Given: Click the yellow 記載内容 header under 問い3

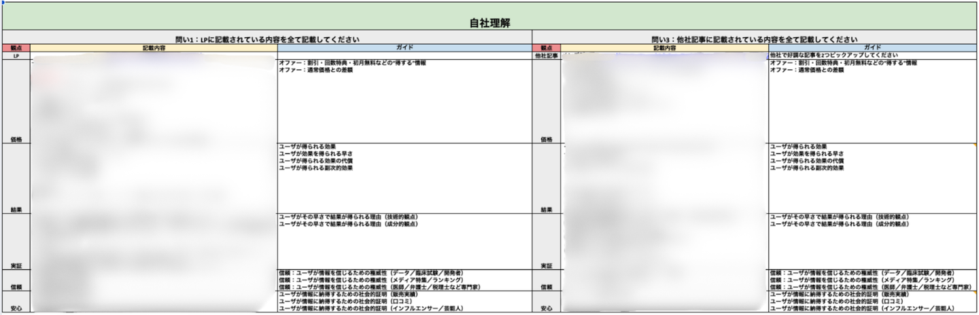Looking at the screenshot, I should click(x=664, y=48).
